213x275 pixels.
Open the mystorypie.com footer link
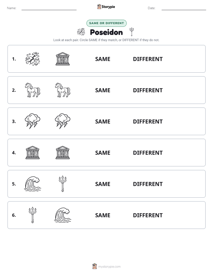pyautogui.click(x=109, y=267)
